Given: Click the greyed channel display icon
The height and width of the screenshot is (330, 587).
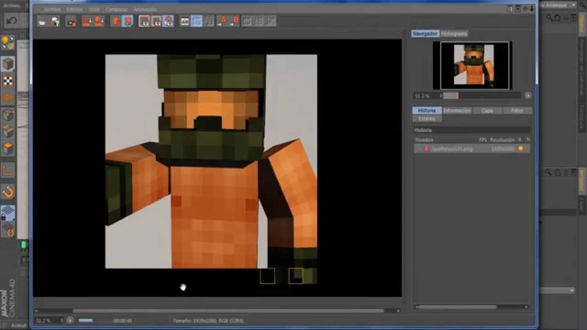Looking at the screenshot, I should [x=209, y=21].
